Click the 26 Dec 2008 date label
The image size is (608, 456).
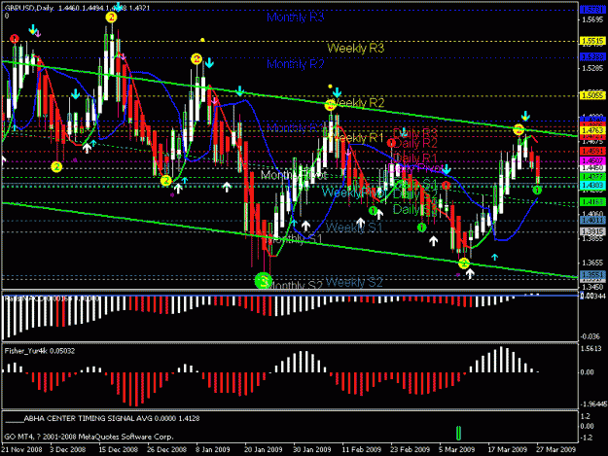[x=166, y=450]
